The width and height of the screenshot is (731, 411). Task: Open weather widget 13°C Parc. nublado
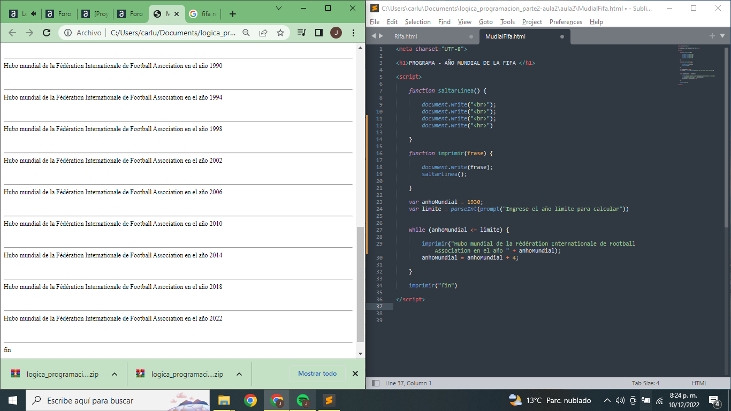[550, 400]
